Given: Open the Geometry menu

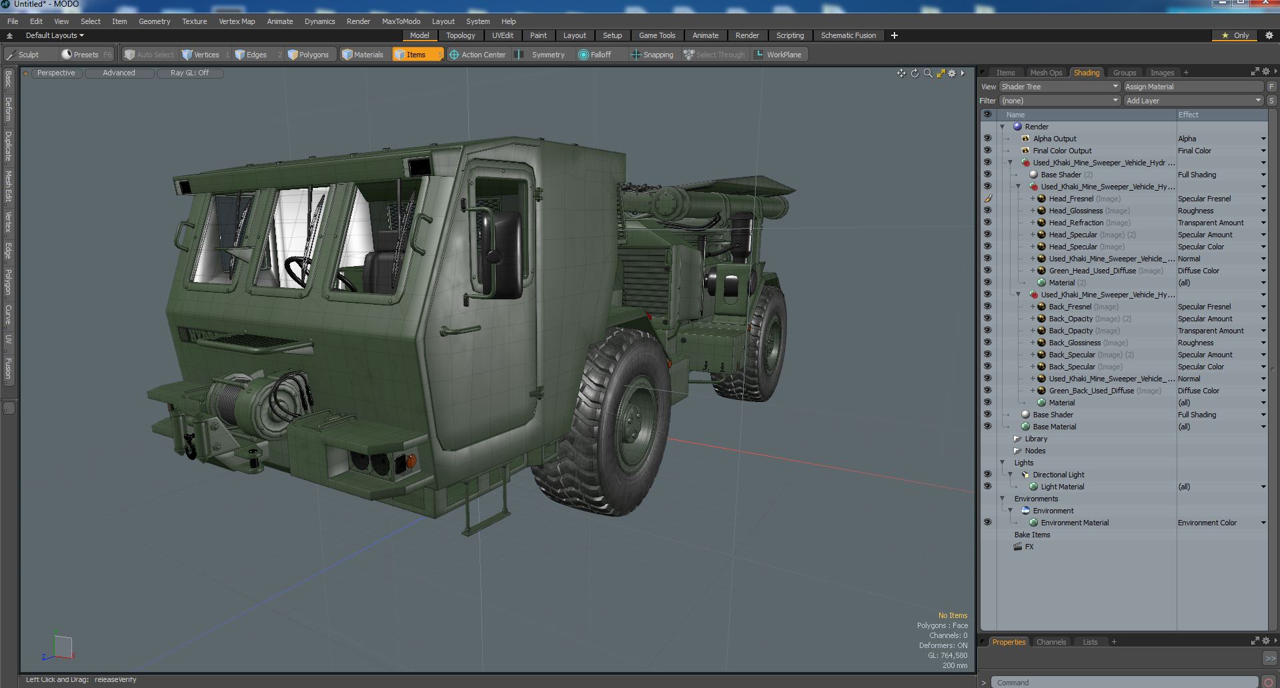Looking at the screenshot, I should click(154, 21).
